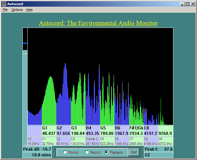Viewport: 197px width, 160px height.
Task: Click the G3 198.04 note cell
Action: [x=78, y=131]
